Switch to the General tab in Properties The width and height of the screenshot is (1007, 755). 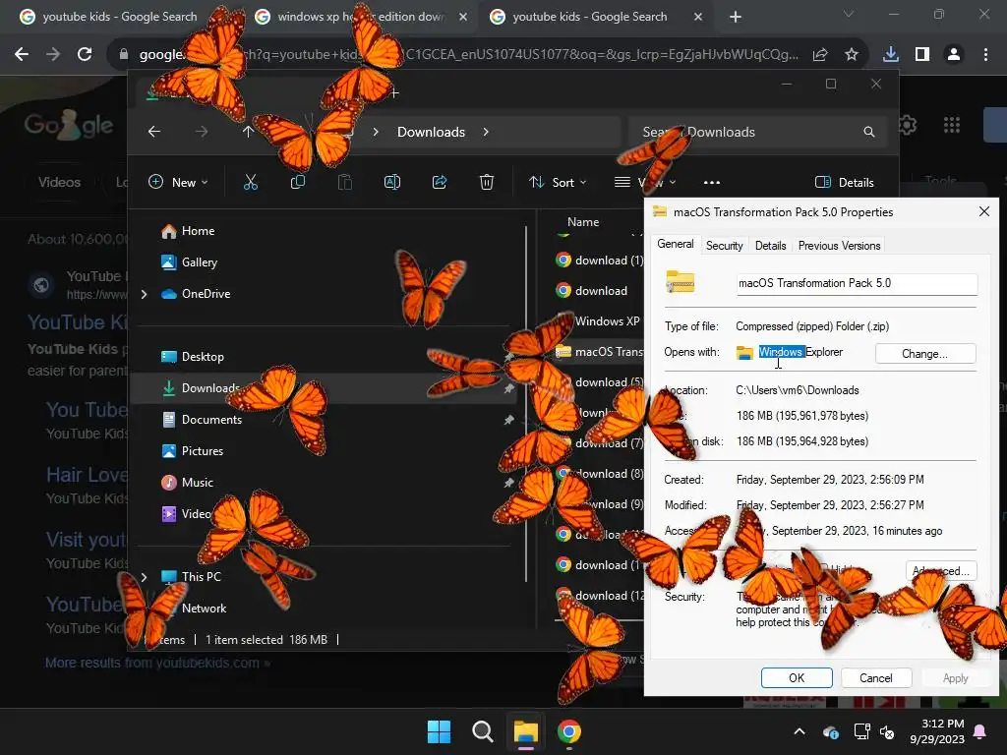pyautogui.click(x=675, y=245)
